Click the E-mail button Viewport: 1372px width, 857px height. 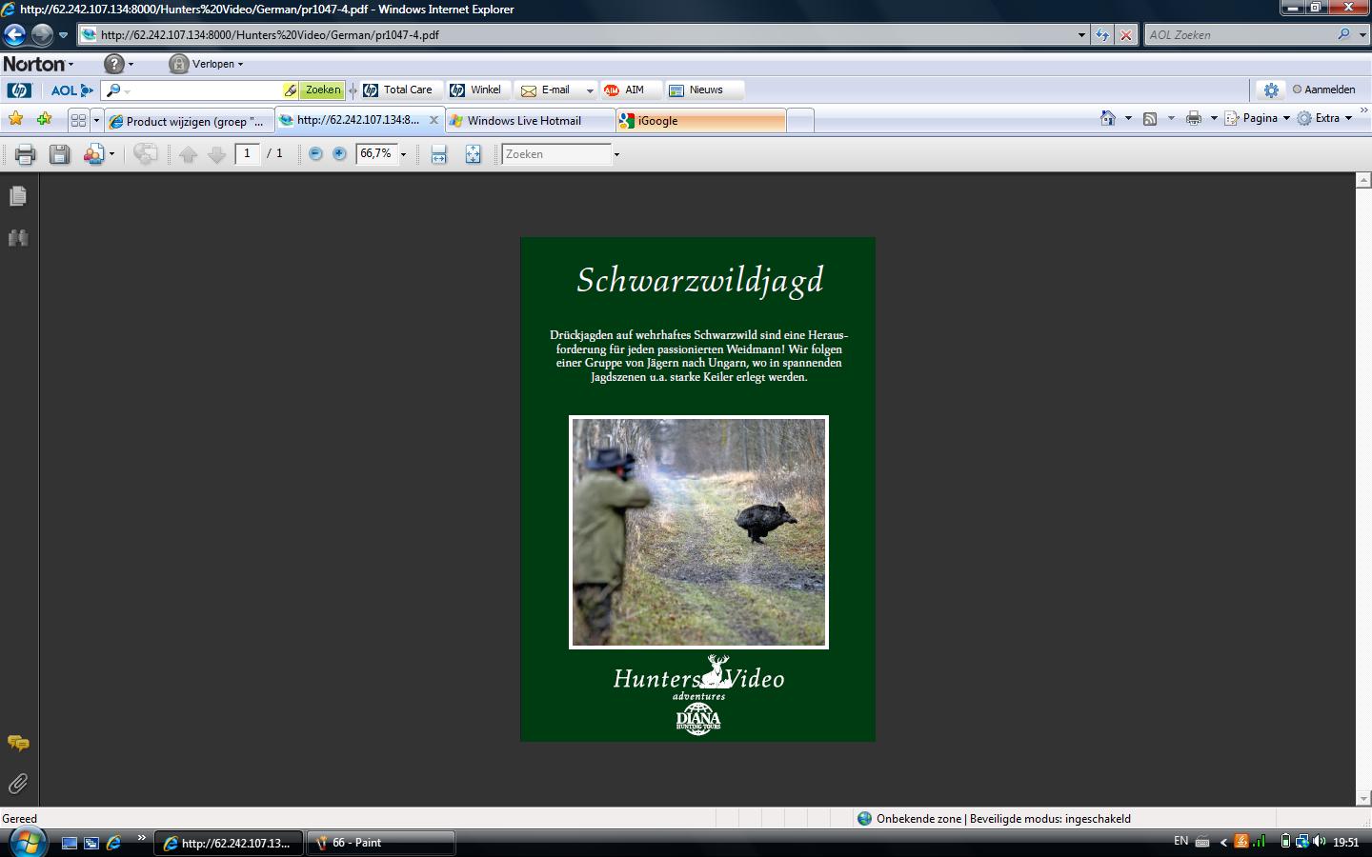pos(546,90)
